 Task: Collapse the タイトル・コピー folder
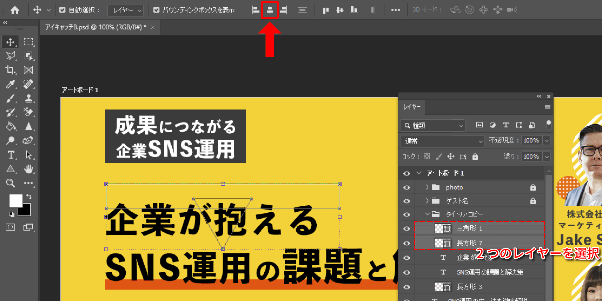[x=427, y=214]
